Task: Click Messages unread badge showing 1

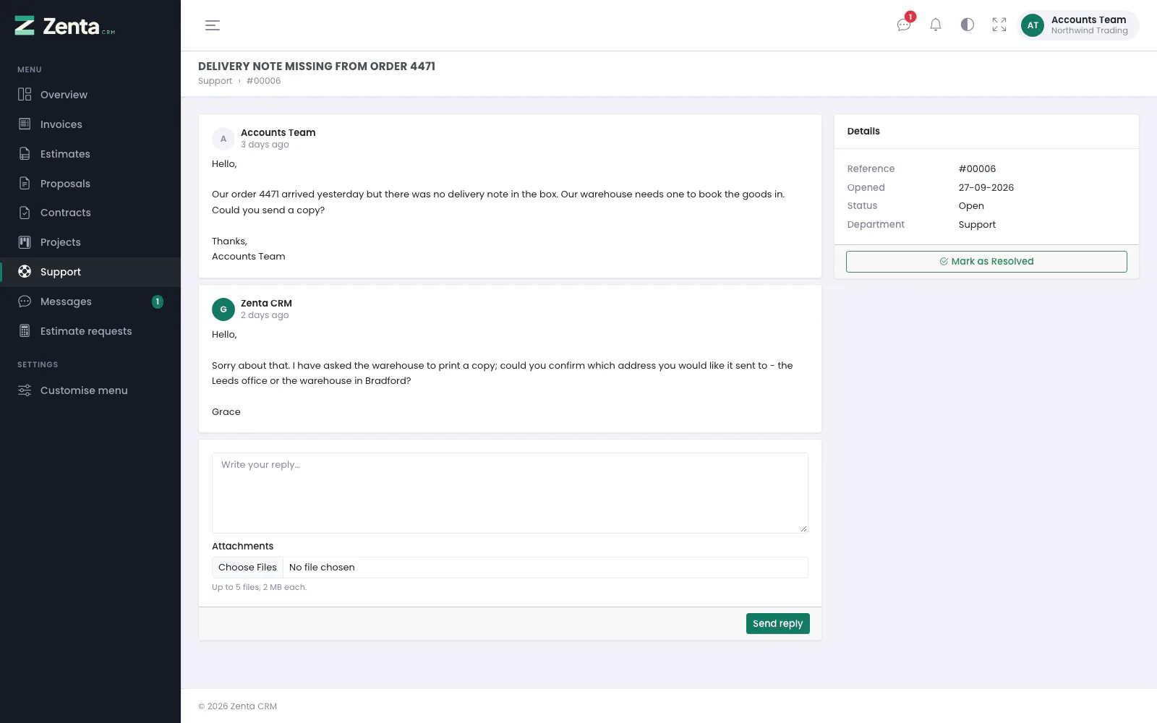Action: (158, 301)
